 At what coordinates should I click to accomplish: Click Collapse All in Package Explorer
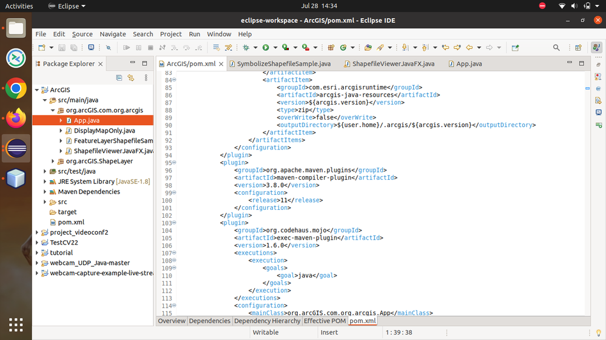pos(119,77)
